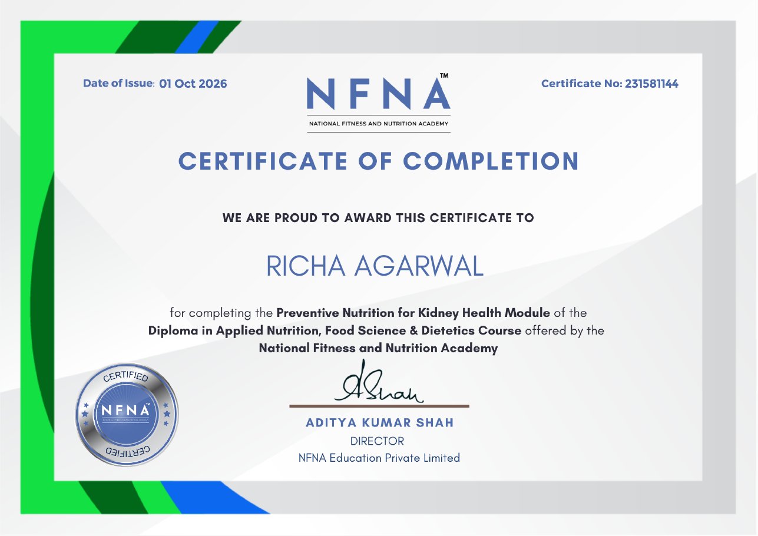
Task: Click the 'CERTIFICATE OF COMPLETION' heading
Action: point(379,161)
